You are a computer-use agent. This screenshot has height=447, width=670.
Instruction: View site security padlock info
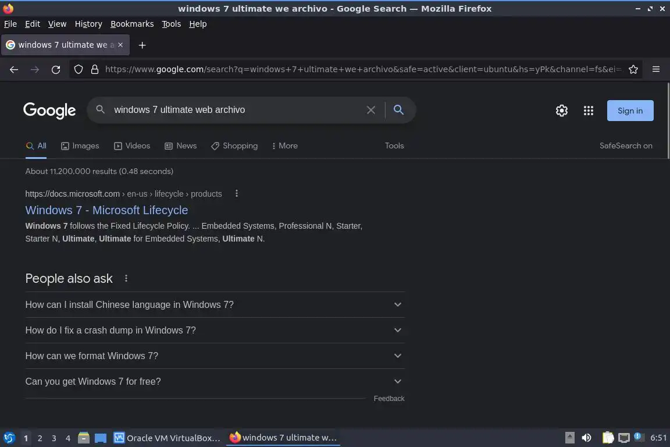pyautogui.click(x=95, y=69)
